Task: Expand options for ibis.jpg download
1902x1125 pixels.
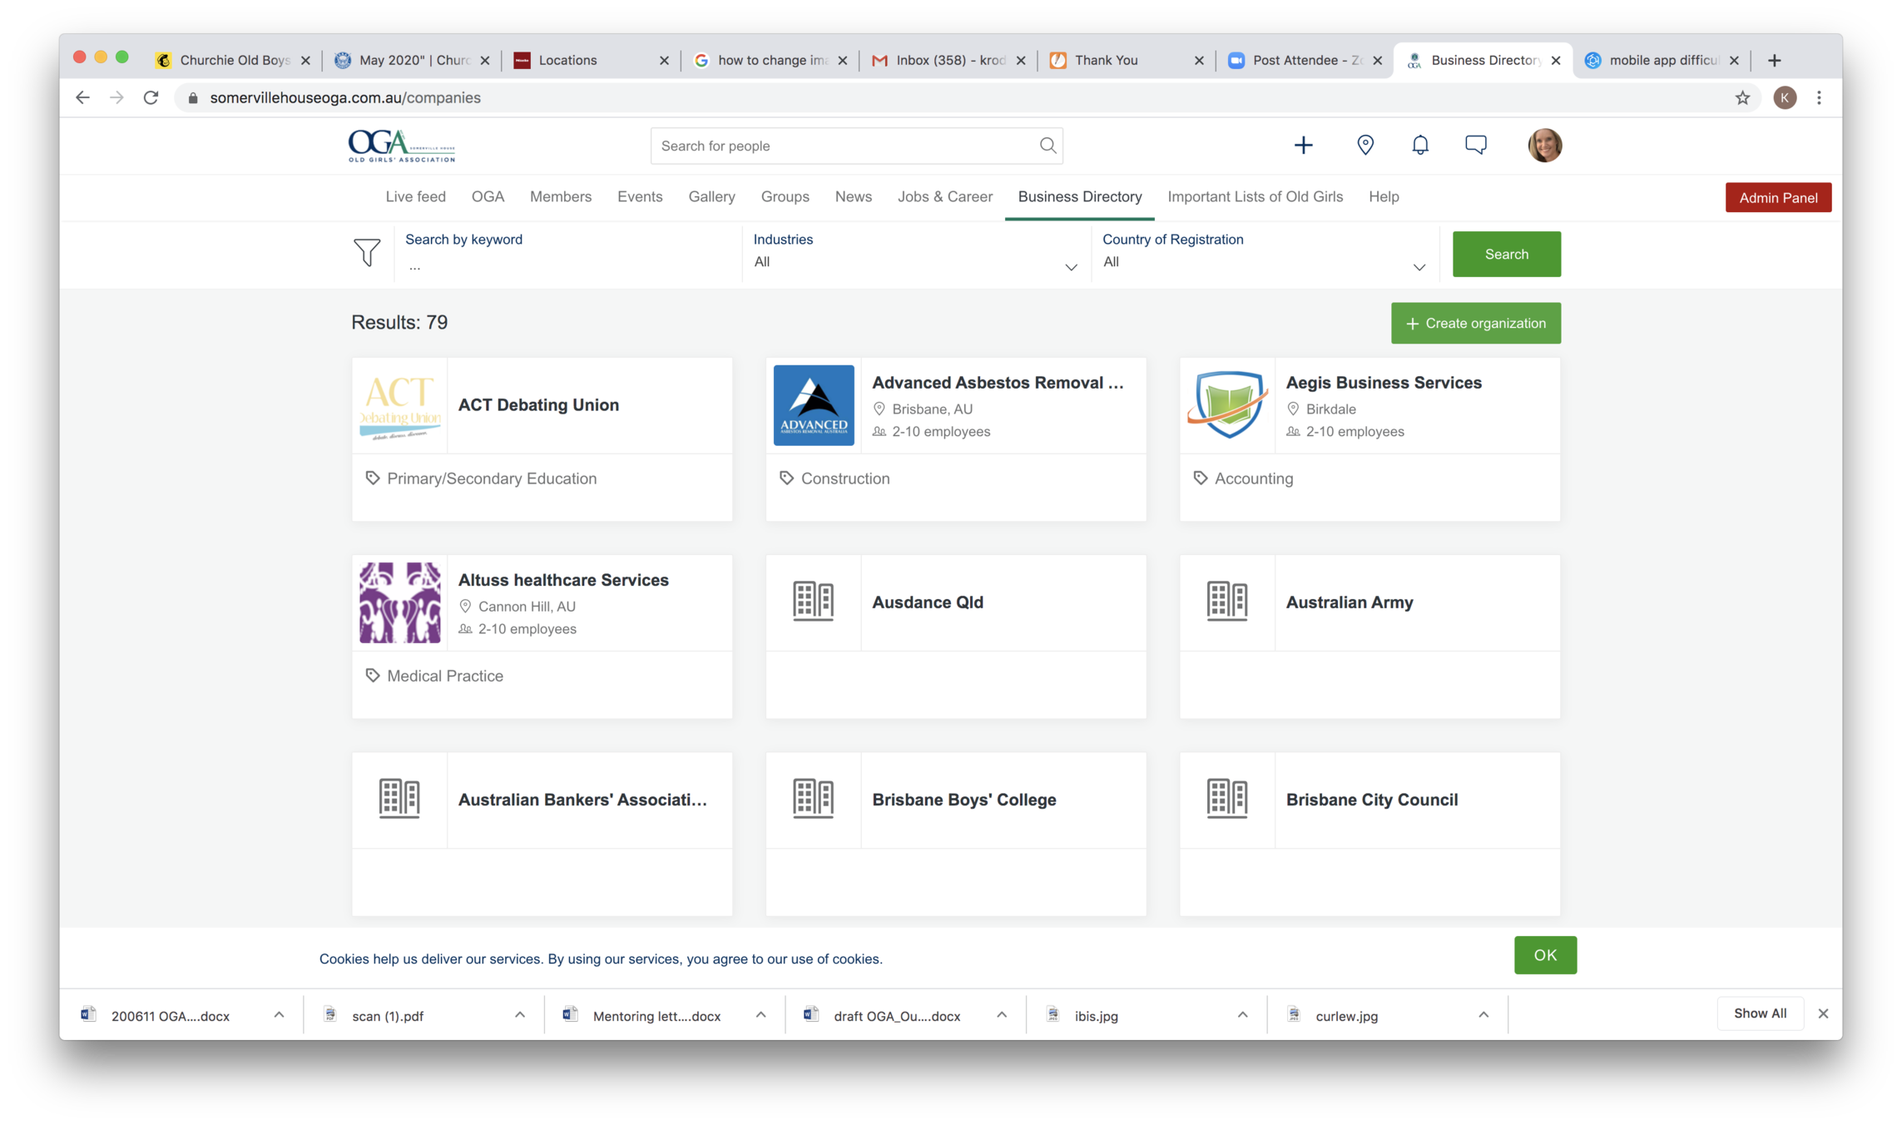Action: [1242, 1015]
